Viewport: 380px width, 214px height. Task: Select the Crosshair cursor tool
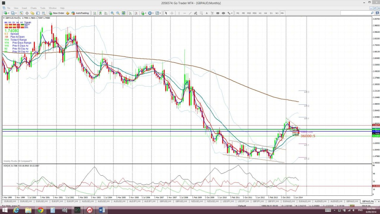click(x=171, y=13)
